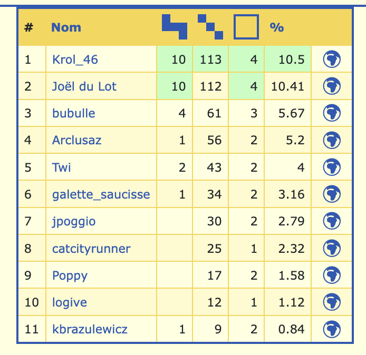Open the globe icon for Arclusaz
Screen dimensions: 366x355
[x=331, y=140]
